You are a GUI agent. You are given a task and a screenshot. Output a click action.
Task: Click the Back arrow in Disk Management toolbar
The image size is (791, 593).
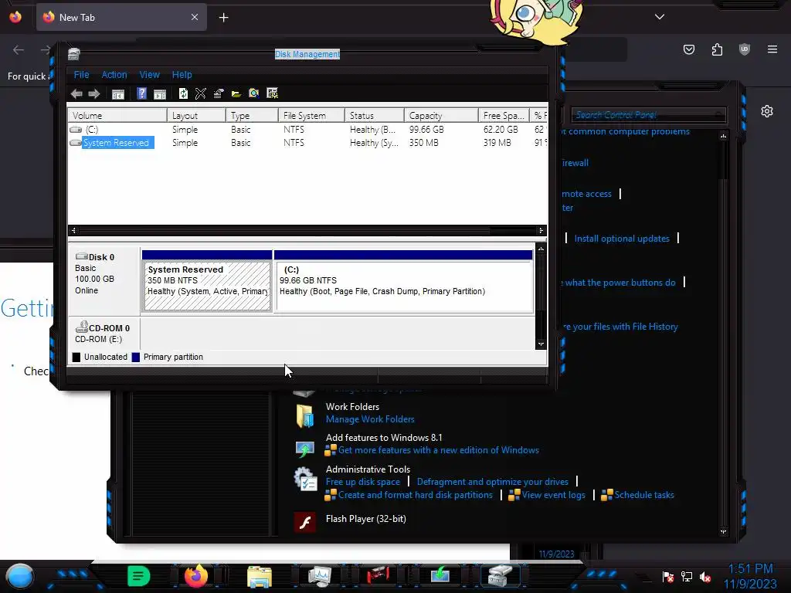coord(76,93)
